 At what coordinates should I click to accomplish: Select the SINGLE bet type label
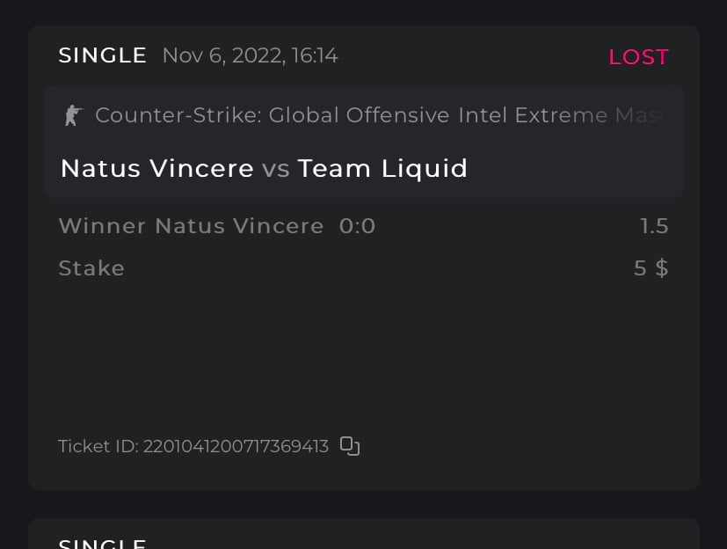coord(102,55)
